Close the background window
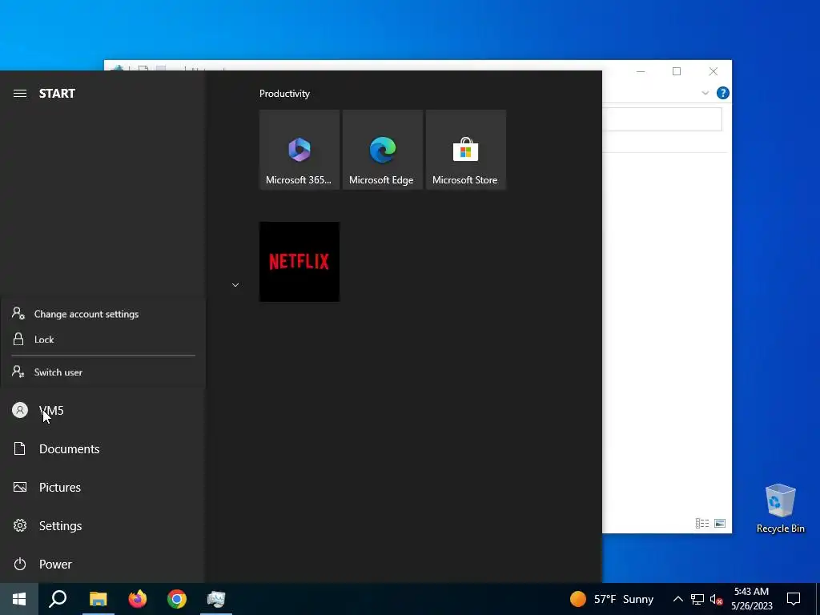This screenshot has height=615, width=820. (x=713, y=71)
